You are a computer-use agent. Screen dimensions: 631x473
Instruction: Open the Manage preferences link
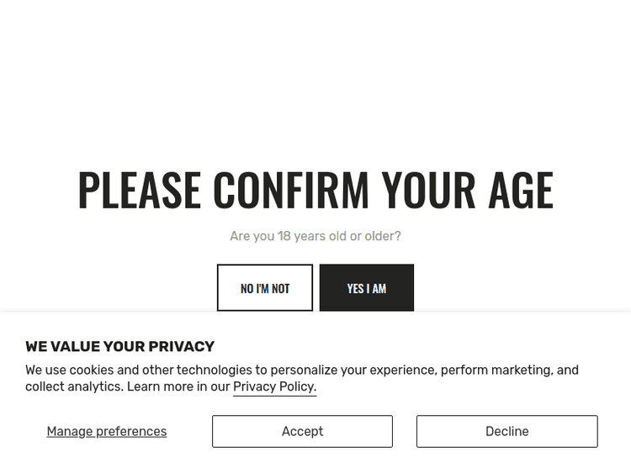coord(107,431)
